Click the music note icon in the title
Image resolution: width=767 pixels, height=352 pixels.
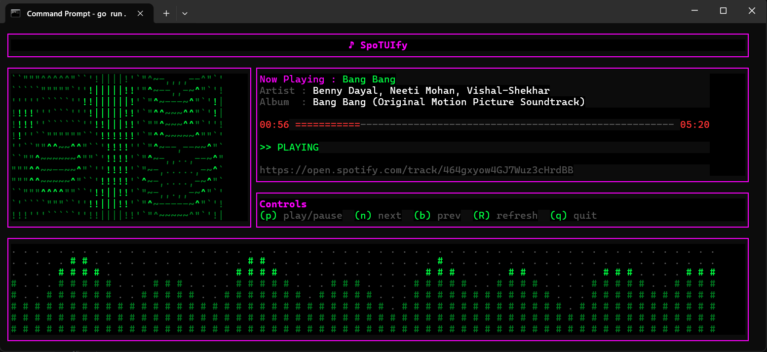coord(351,45)
